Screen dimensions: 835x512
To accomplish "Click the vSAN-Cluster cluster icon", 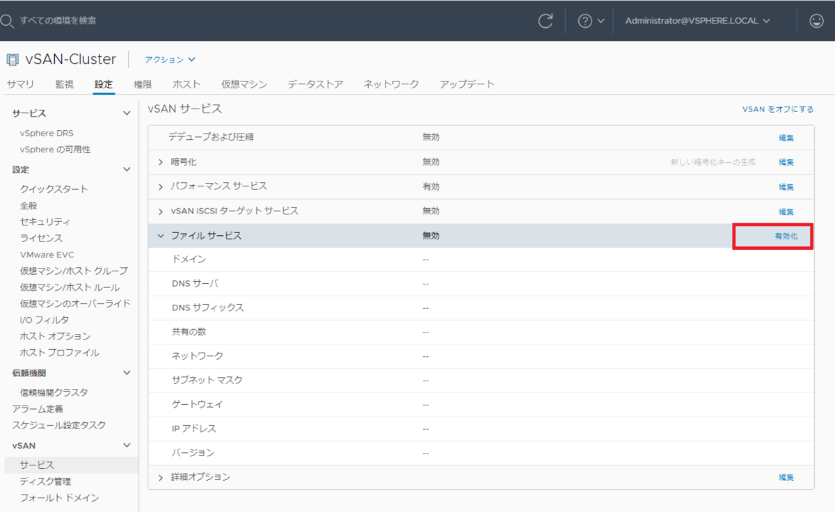I will 12,60.
